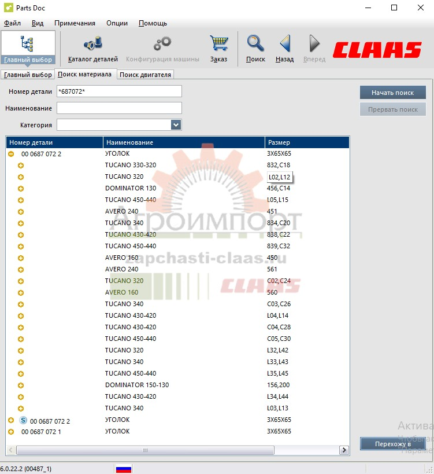Expand the row with size 834,C20

[21, 223]
